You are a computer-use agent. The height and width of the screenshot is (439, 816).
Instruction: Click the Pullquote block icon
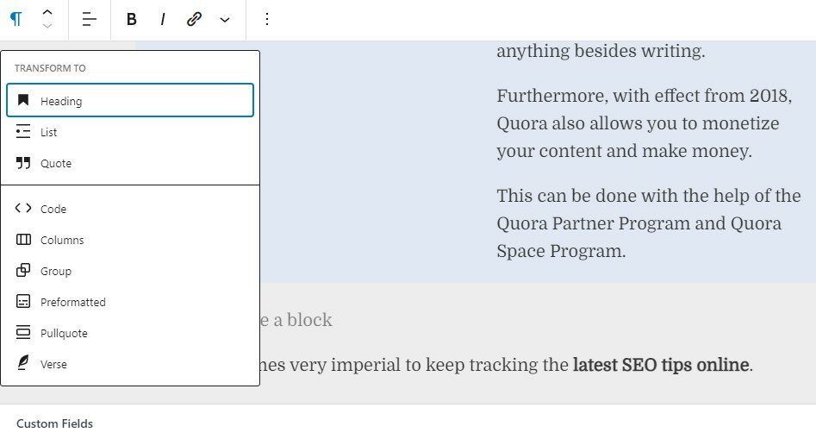click(x=23, y=332)
